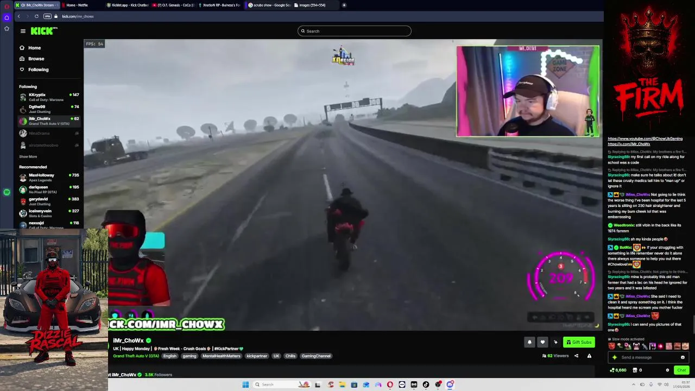Open offline NinaDrama channel
Viewport: 695px width, 391px height.
pos(49,133)
